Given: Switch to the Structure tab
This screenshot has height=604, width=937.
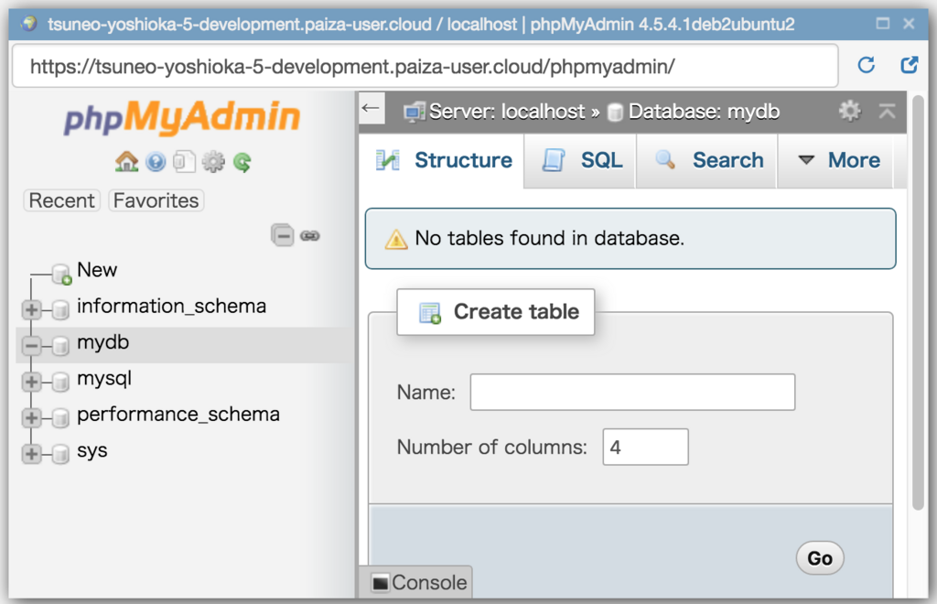Looking at the screenshot, I should point(443,160).
